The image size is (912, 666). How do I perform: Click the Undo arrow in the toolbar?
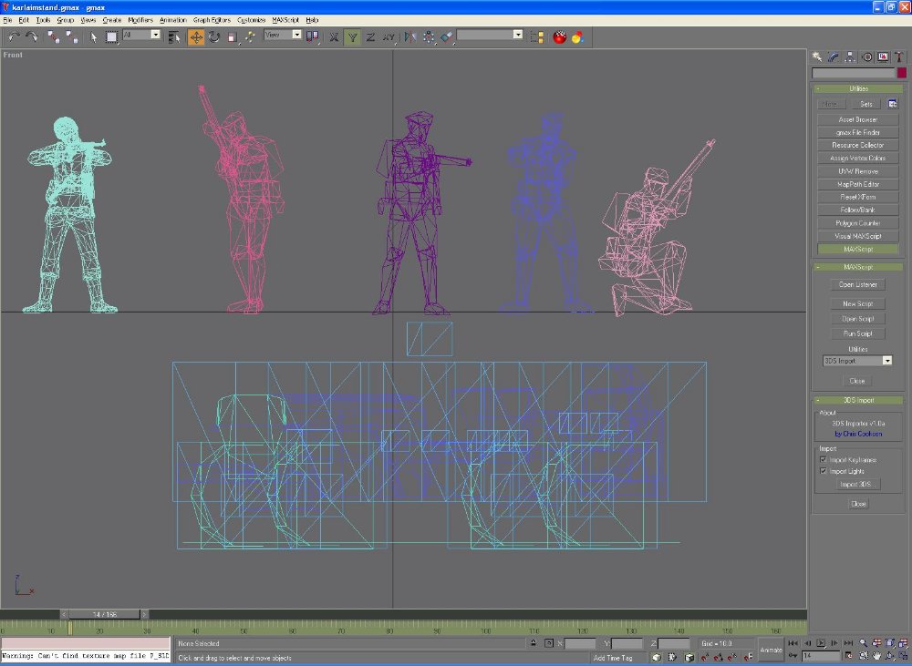pos(14,36)
